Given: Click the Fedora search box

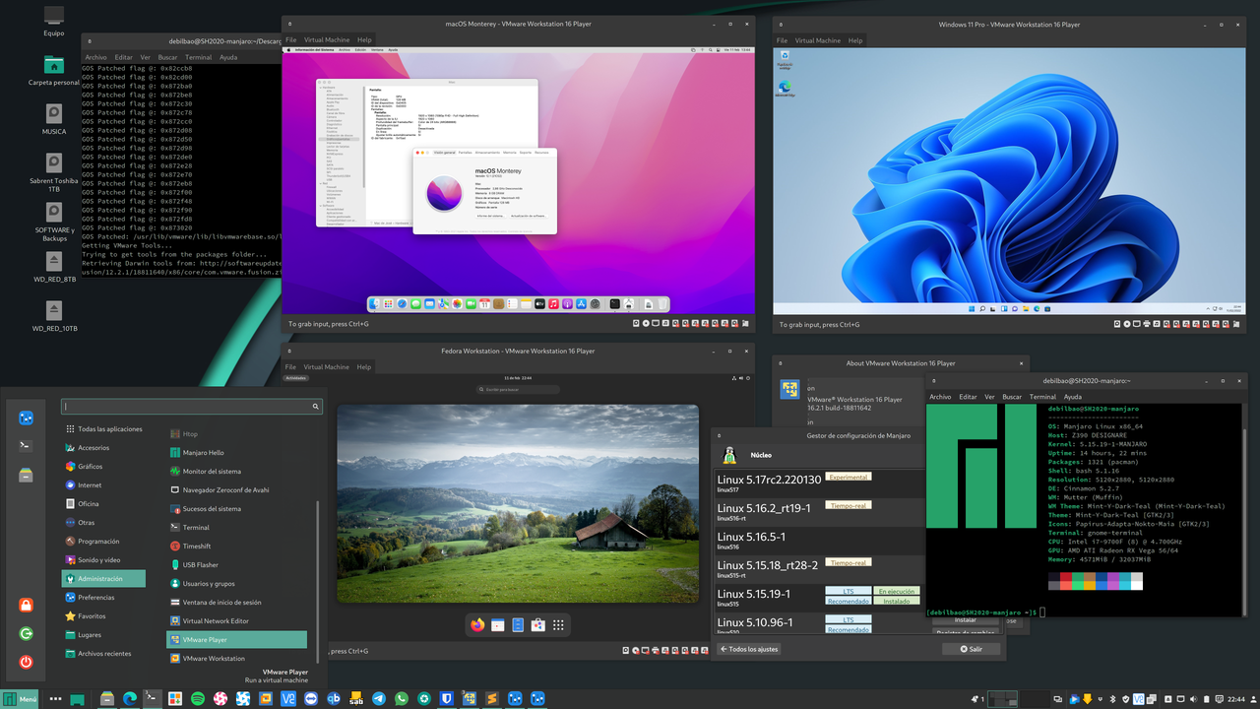Looking at the screenshot, I should [518, 390].
